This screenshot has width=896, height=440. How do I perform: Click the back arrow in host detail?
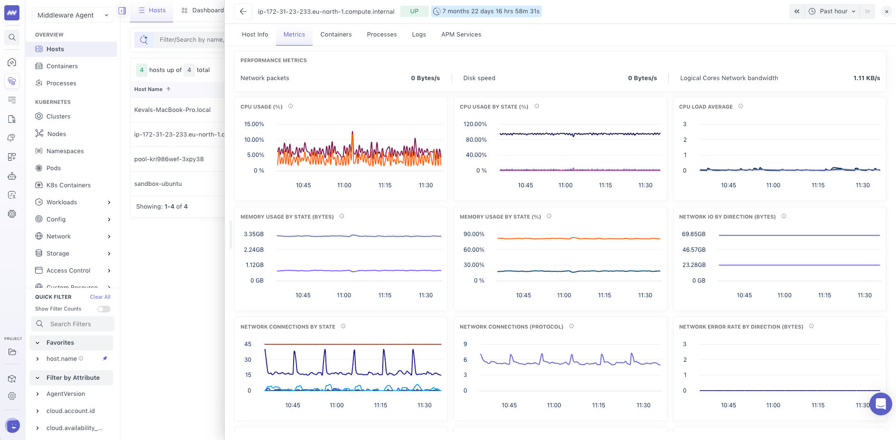tap(243, 11)
